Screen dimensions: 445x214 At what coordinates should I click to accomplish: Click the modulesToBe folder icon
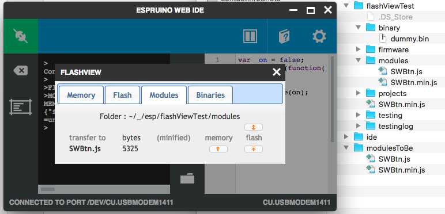(359, 148)
